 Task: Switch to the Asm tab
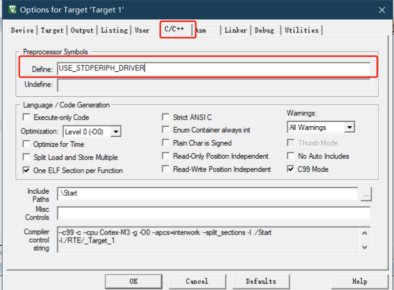pos(204,30)
